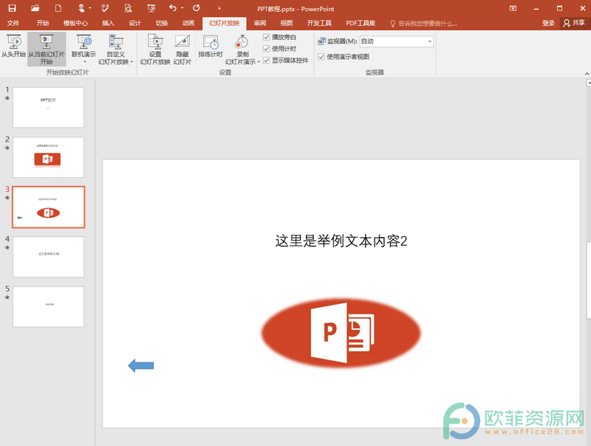Switch to the Home (开始) tab

point(43,24)
